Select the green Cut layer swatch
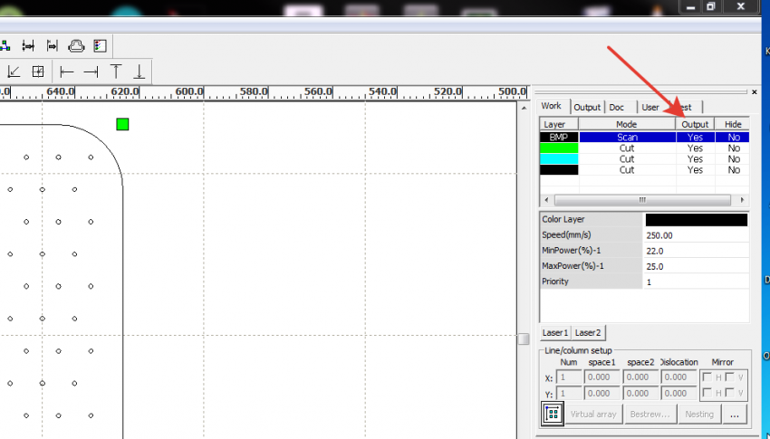 tap(559, 148)
